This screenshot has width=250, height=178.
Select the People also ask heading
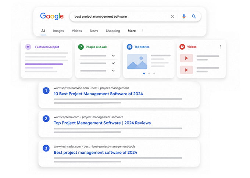coord(96,47)
